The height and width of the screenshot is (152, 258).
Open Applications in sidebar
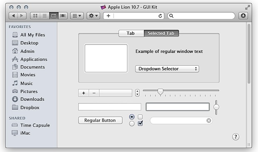30,59
